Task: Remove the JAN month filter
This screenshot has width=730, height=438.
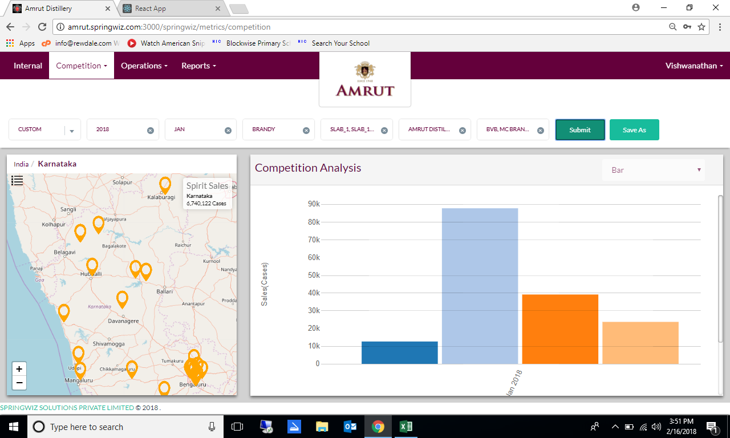Action: click(x=228, y=130)
